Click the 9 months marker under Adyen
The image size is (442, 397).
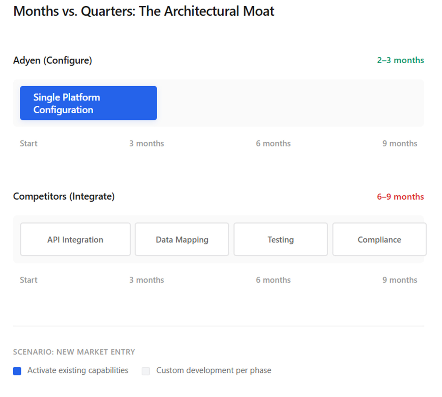click(x=399, y=143)
